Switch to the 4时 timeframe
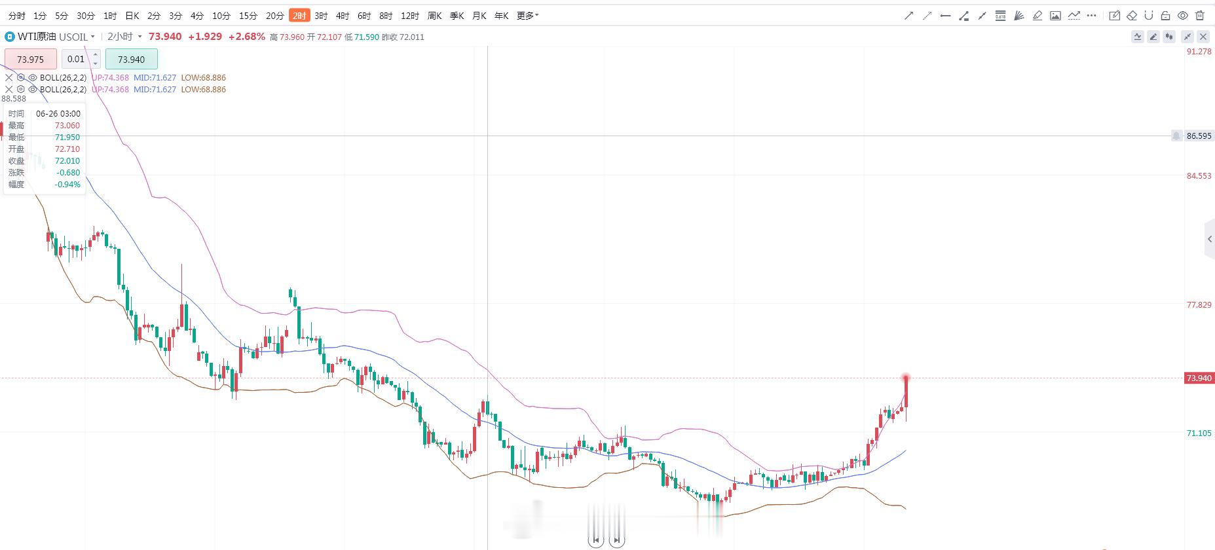Screen dimensions: 1215x550 point(343,16)
